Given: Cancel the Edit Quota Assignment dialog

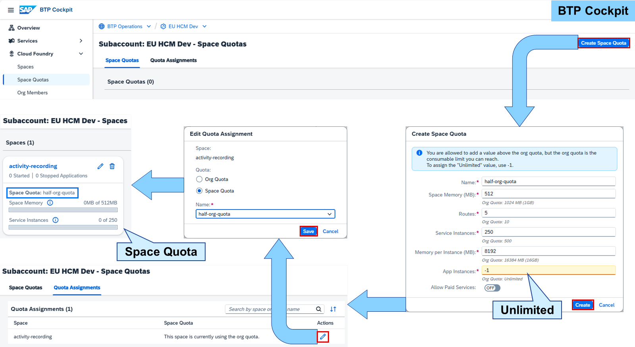Looking at the screenshot, I should (331, 231).
